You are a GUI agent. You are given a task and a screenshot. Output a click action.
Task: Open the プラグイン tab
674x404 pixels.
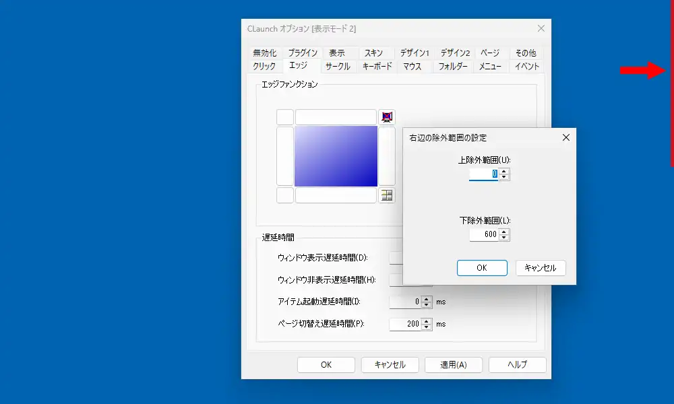pos(303,53)
